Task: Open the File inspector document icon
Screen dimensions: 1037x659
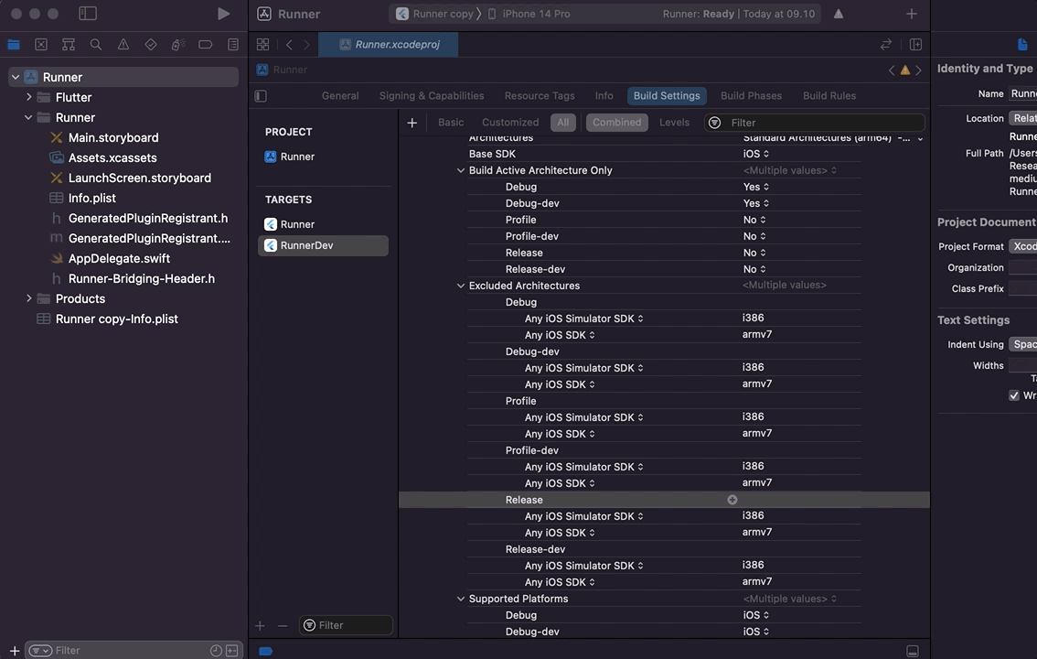Action: (x=1022, y=44)
